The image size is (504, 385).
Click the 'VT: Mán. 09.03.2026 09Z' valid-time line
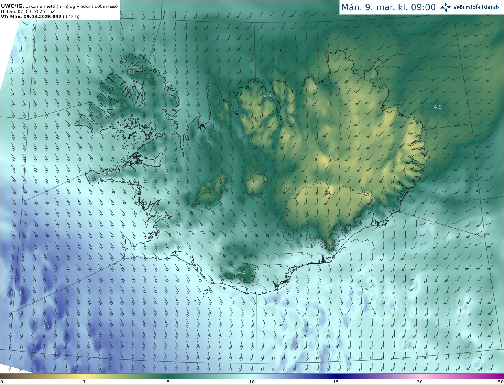point(40,17)
